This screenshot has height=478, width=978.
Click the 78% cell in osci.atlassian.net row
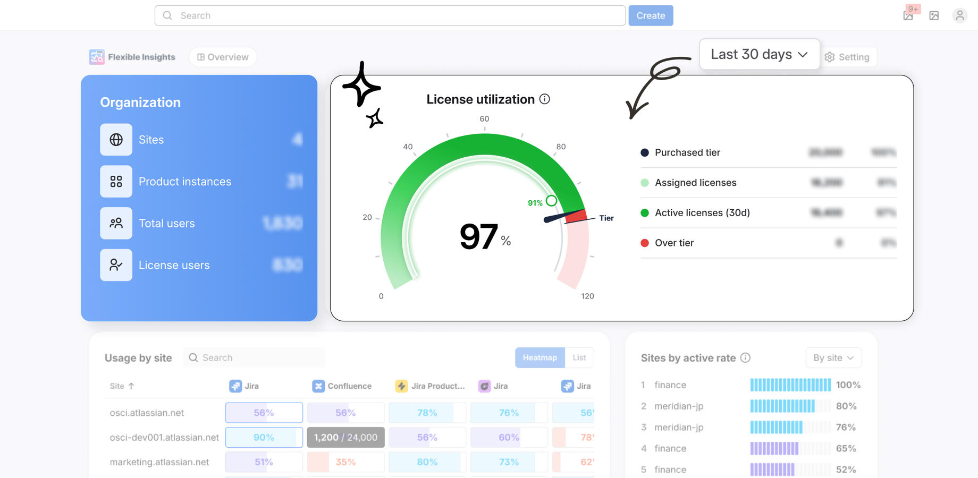pos(427,413)
